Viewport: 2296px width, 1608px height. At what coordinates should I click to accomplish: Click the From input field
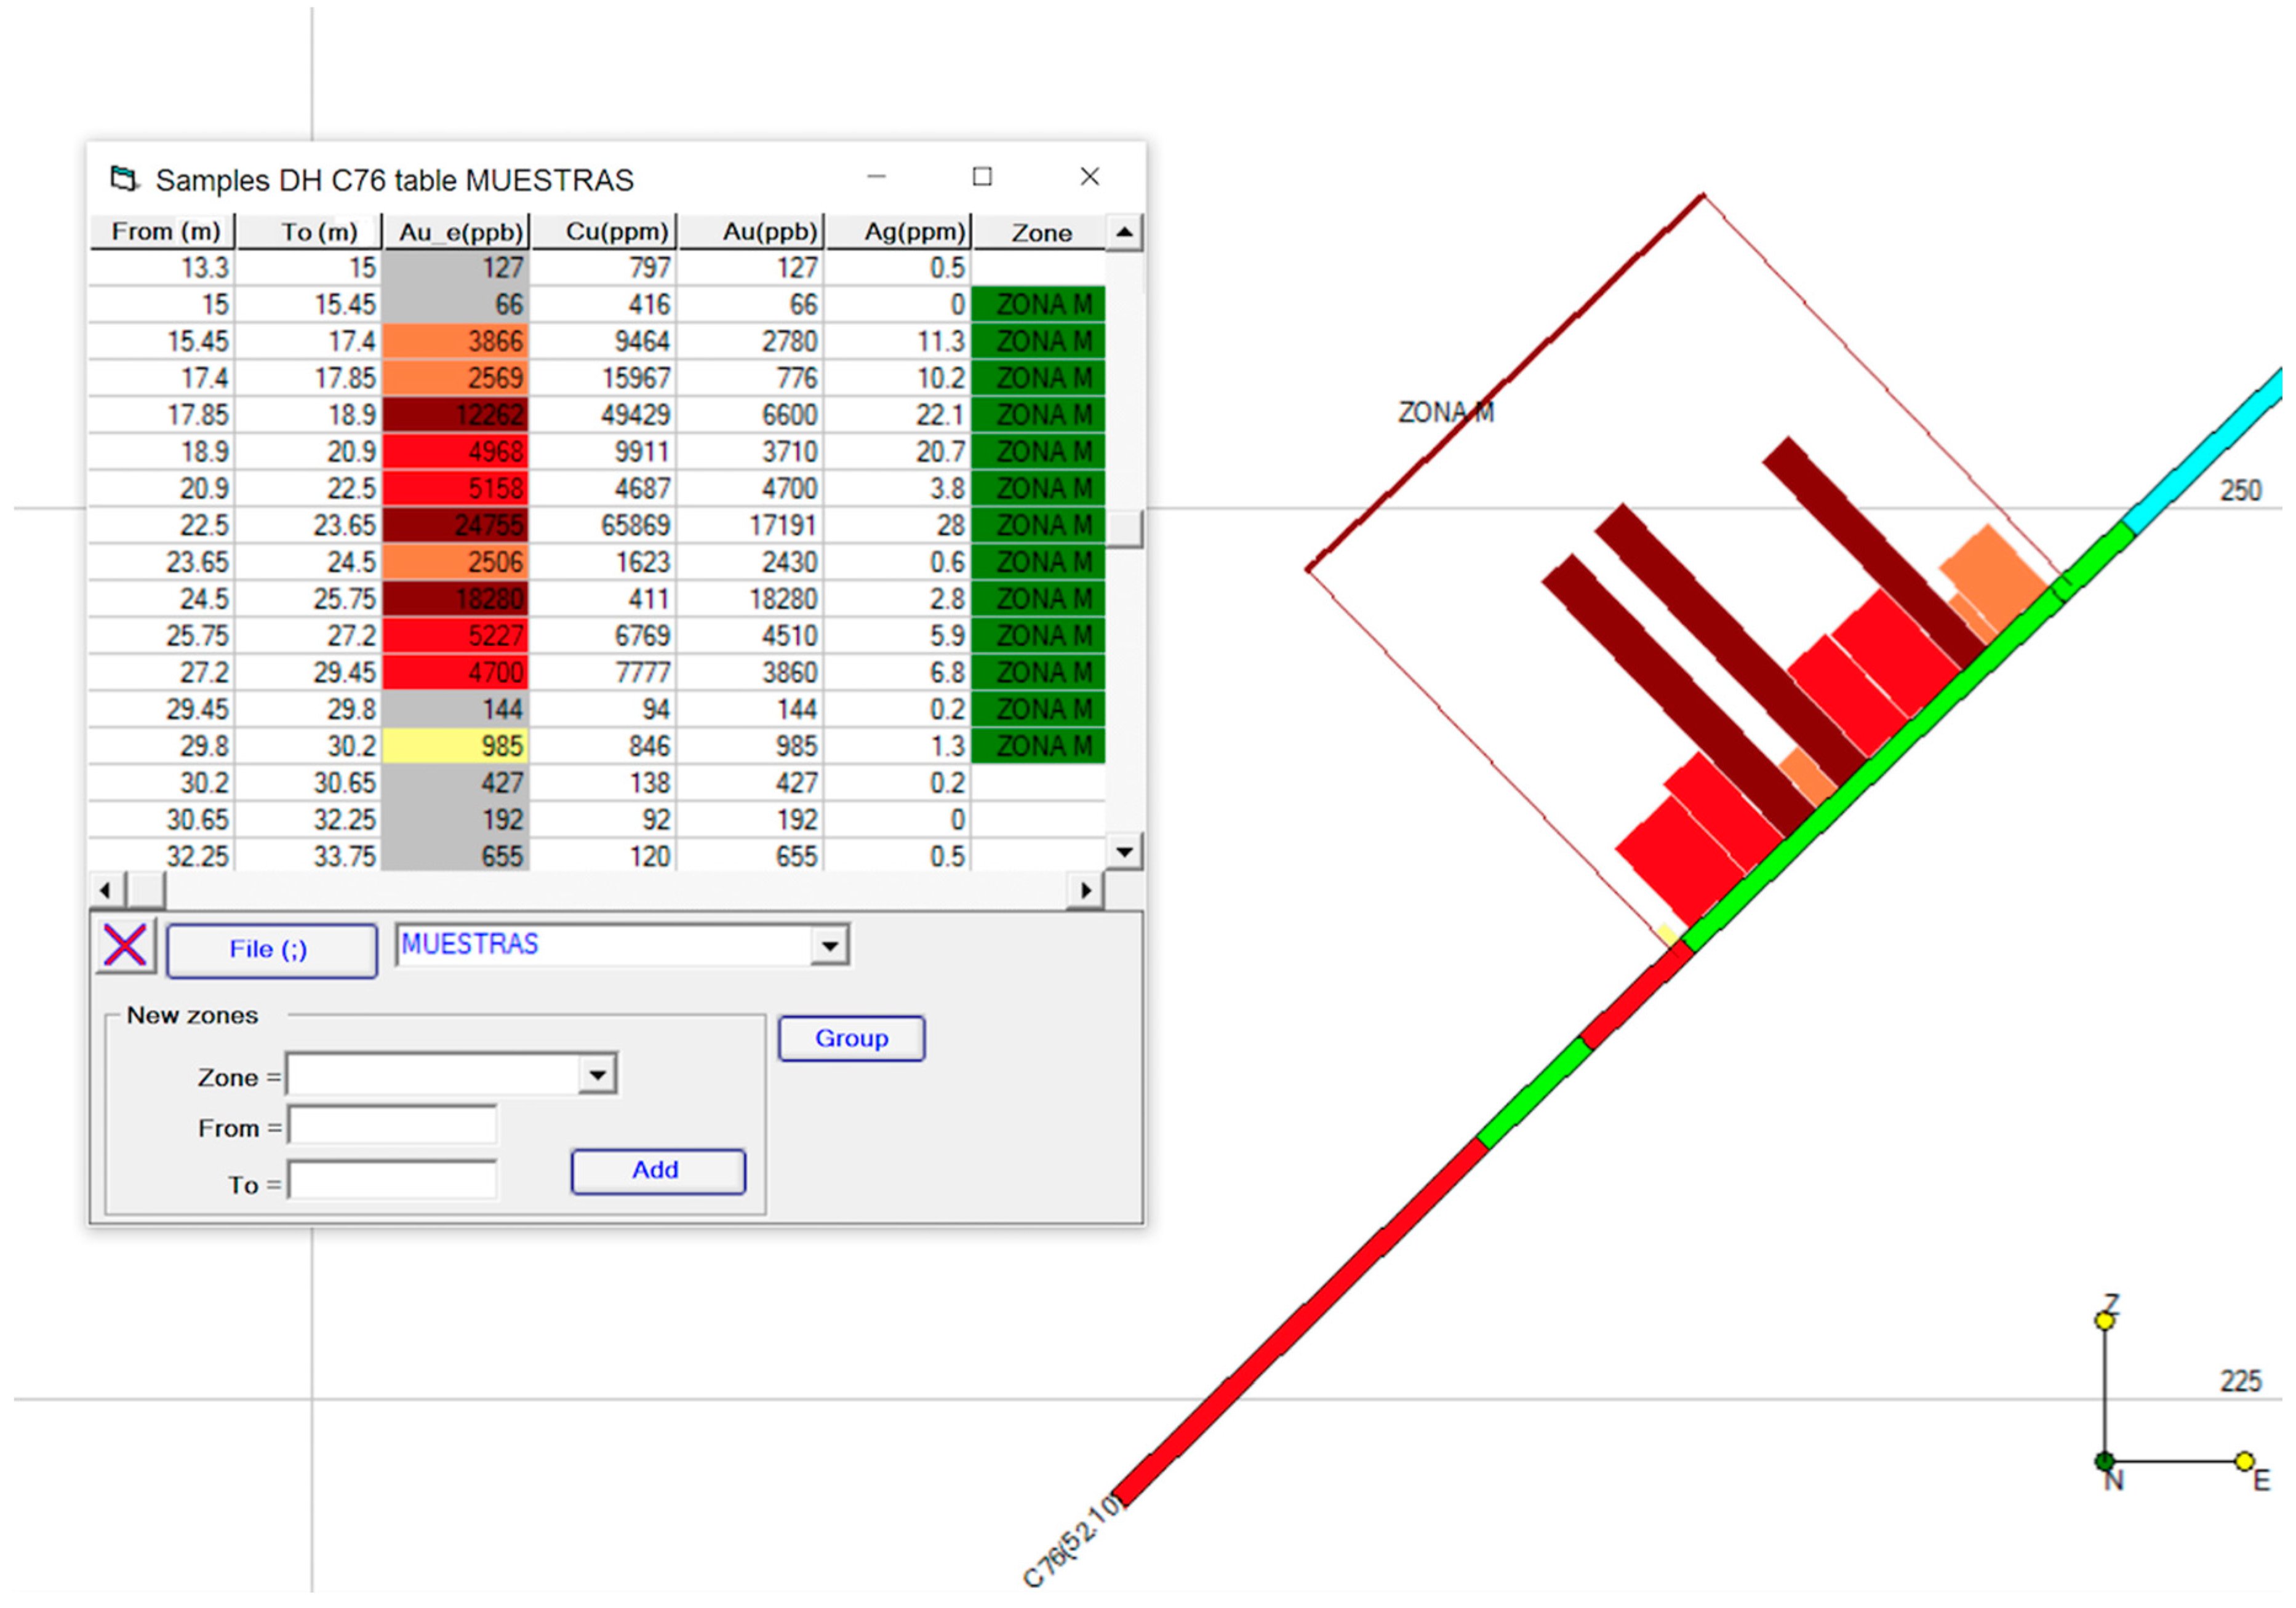pos(392,1126)
